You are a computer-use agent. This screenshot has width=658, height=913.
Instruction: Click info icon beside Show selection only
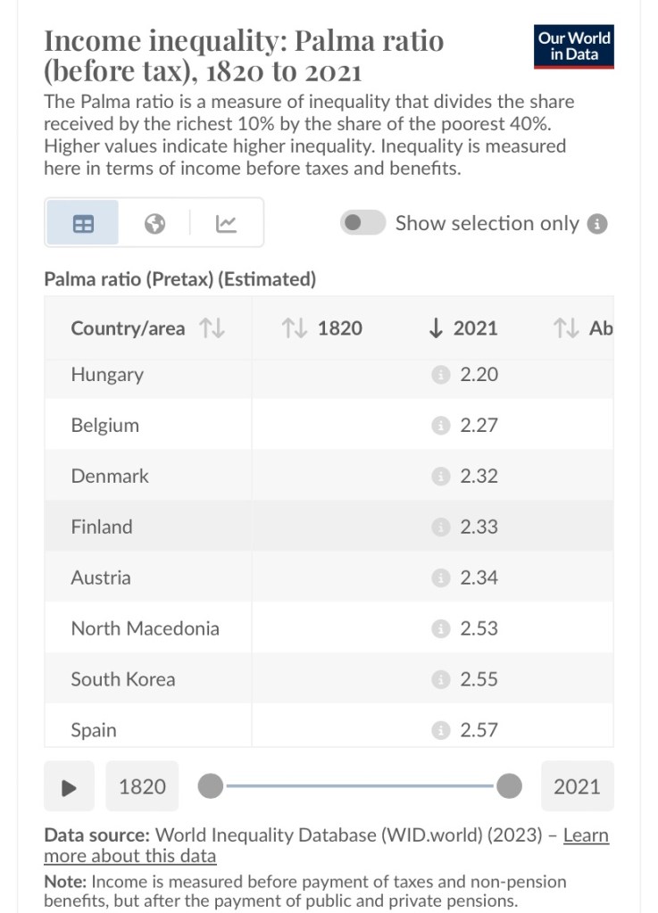tap(598, 224)
